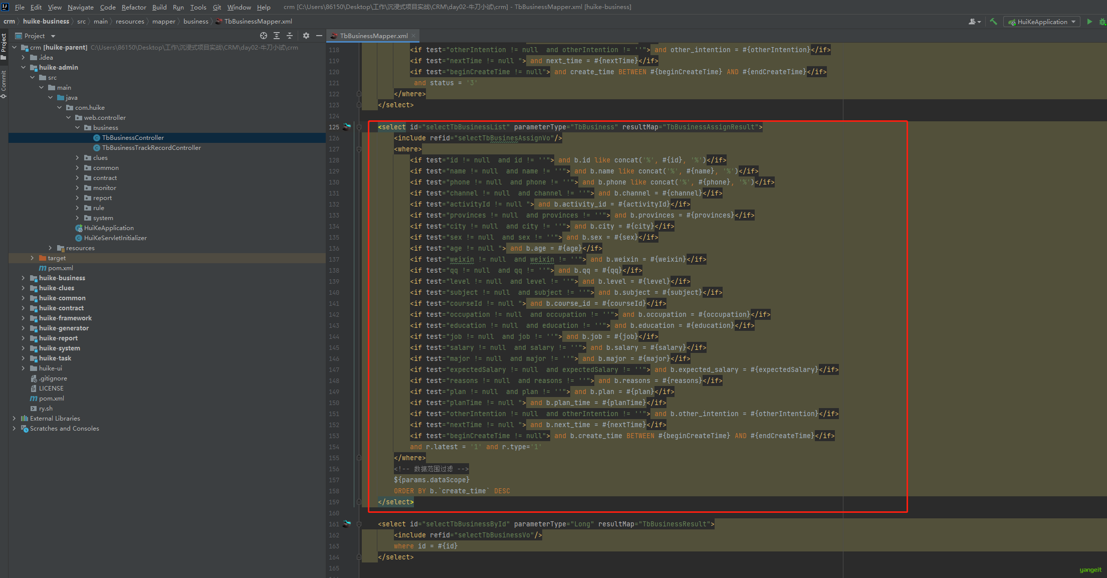
Task: Expand the huike-business module
Action: coord(23,278)
